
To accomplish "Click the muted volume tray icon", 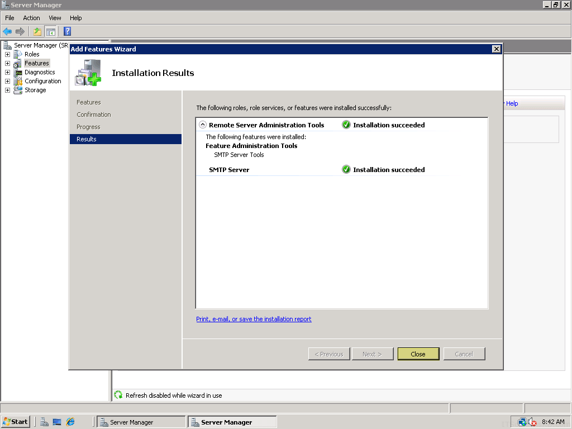I will pyautogui.click(x=532, y=422).
